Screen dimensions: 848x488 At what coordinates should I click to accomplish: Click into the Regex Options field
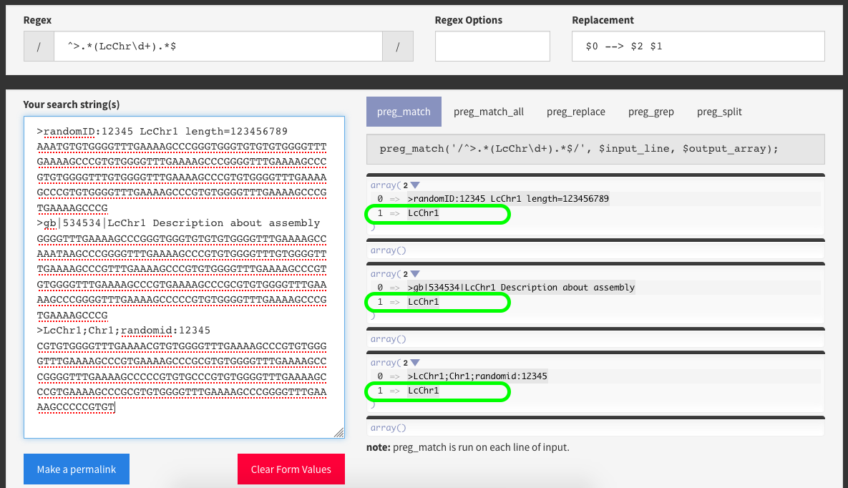(x=492, y=46)
